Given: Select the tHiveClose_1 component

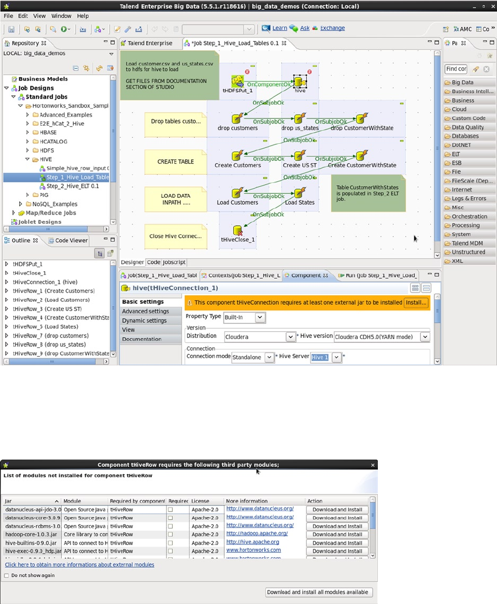Looking at the screenshot, I should coord(238,230).
